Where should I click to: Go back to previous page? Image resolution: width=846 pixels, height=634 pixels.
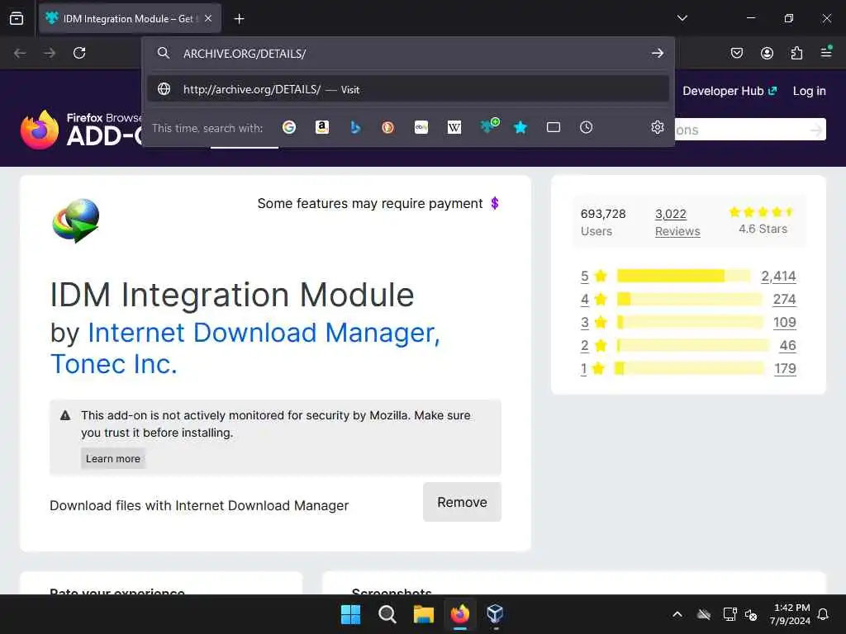(20, 53)
